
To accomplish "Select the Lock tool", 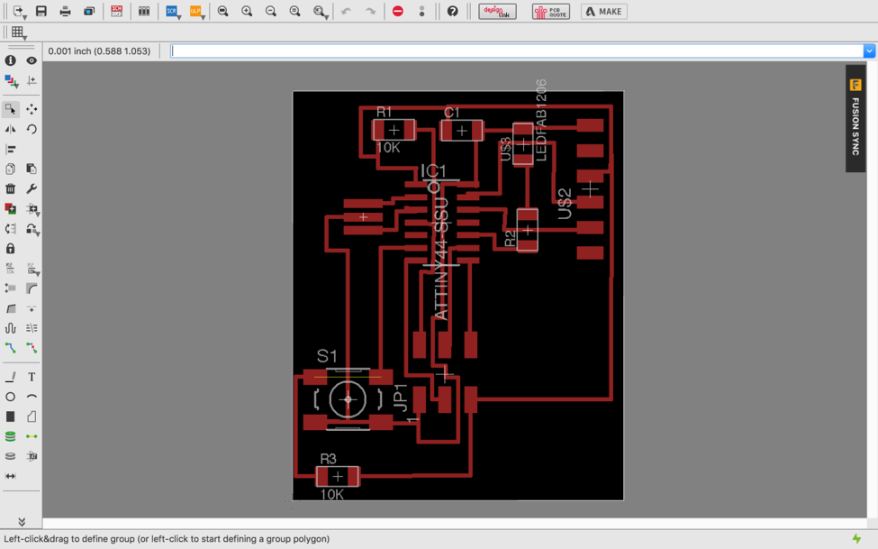I will tap(10, 249).
